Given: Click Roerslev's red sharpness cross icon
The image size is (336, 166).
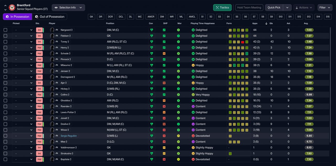Looking at the screenshot, I should (164, 106).
